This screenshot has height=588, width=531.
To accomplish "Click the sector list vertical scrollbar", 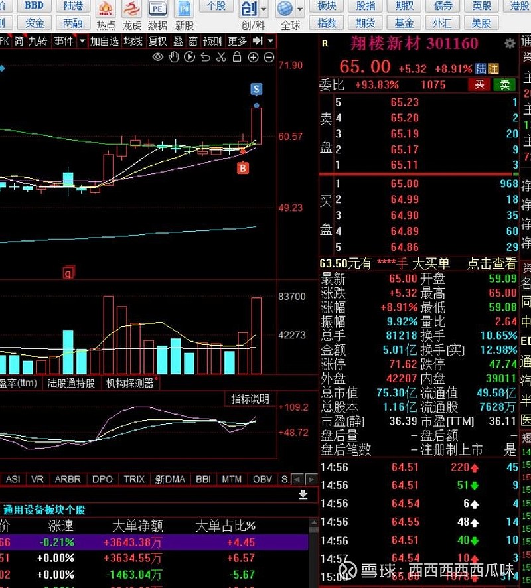I will pos(314,552).
